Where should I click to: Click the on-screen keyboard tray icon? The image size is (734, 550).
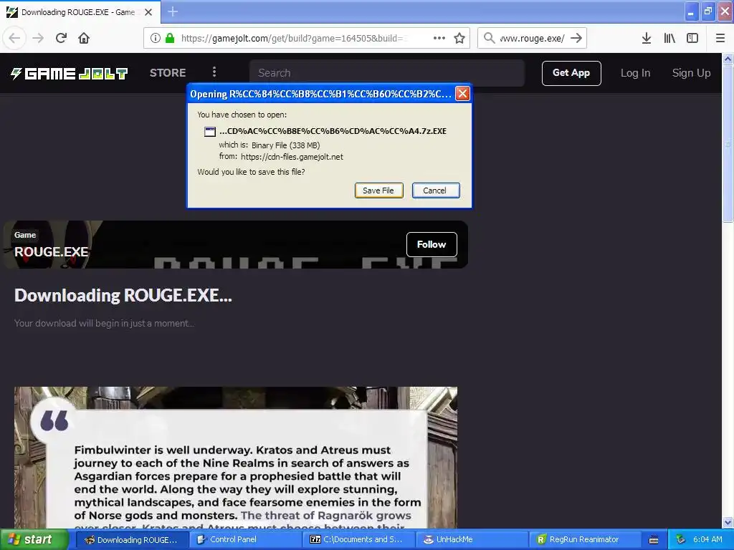[x=654, y=540]
